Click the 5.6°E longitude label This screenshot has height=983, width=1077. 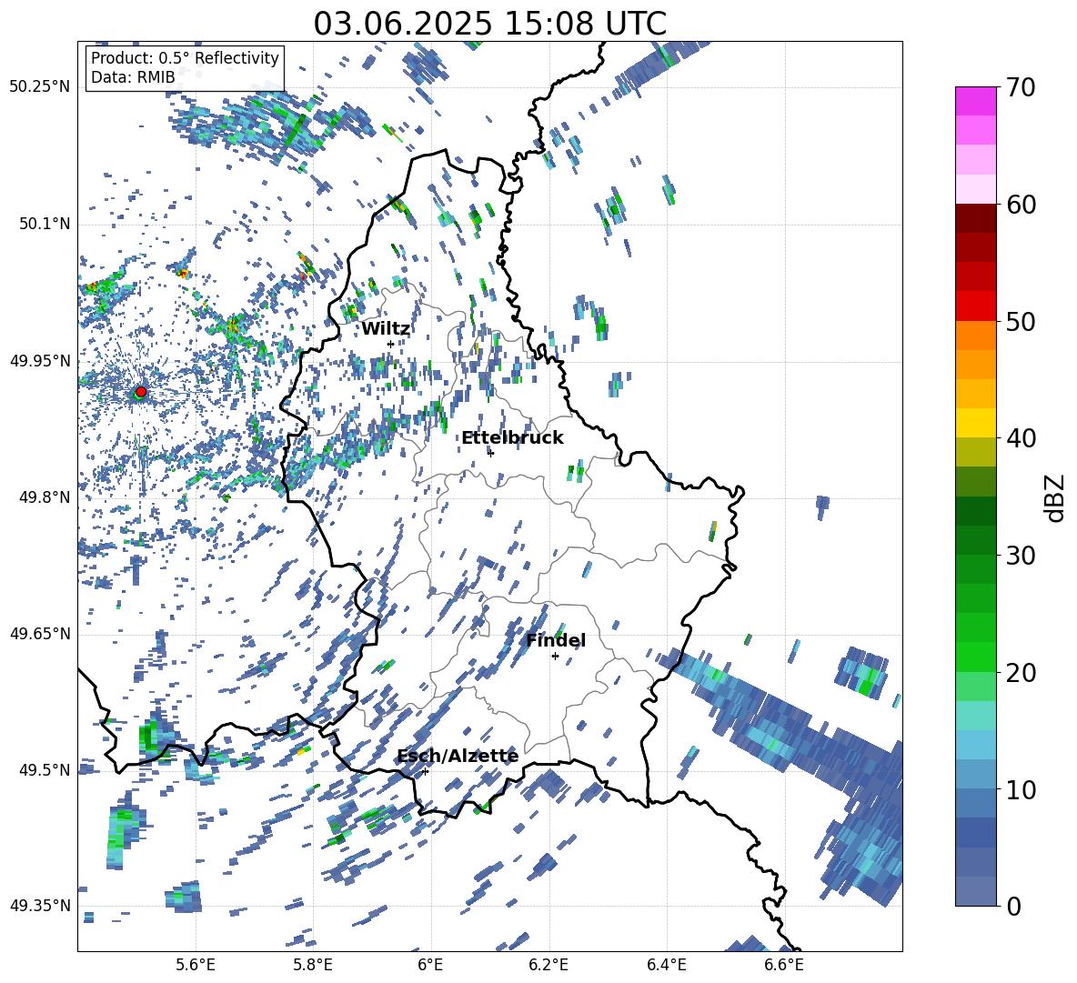click(196, 965)
